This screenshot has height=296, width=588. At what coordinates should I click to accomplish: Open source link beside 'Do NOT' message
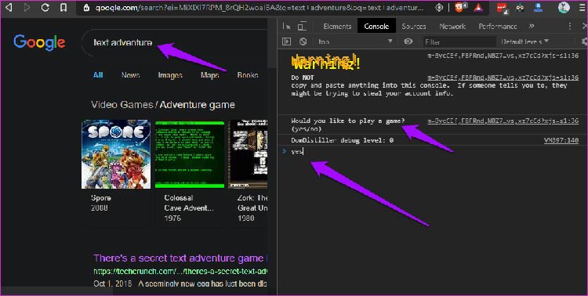click(503, 78)
